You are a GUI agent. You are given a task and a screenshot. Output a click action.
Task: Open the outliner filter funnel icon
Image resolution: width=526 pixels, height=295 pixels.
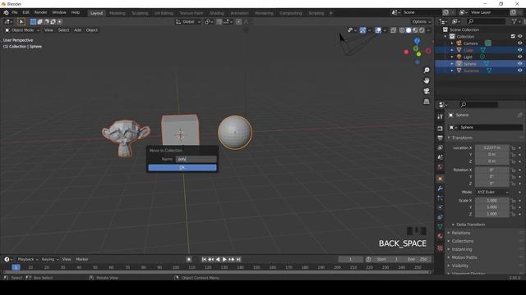pyautogui.click(x=514, y=21)
